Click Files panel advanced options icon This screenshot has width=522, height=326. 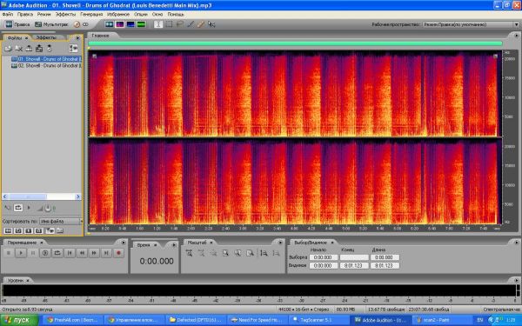(x=73, y=49)
